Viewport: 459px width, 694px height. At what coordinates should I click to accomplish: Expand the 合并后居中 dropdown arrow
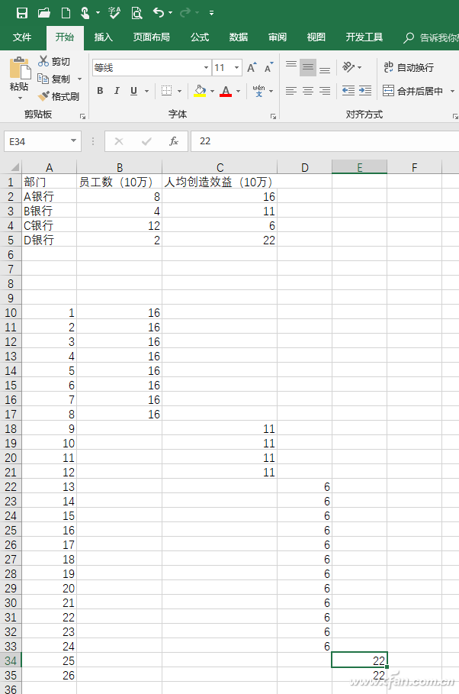452,91
